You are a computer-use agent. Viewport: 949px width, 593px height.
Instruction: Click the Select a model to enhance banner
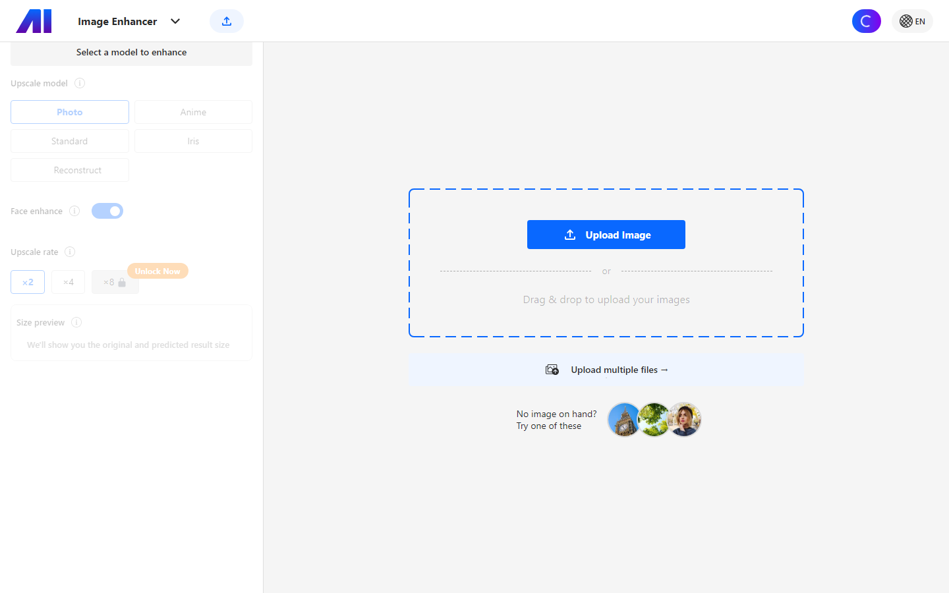click(x=131, y=53)
